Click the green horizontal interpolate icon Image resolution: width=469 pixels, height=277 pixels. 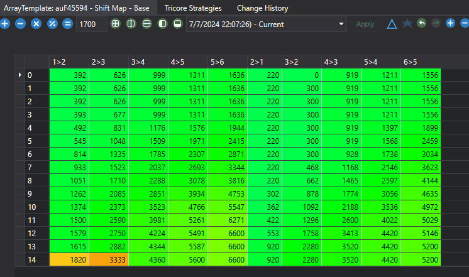pos(146,24)
